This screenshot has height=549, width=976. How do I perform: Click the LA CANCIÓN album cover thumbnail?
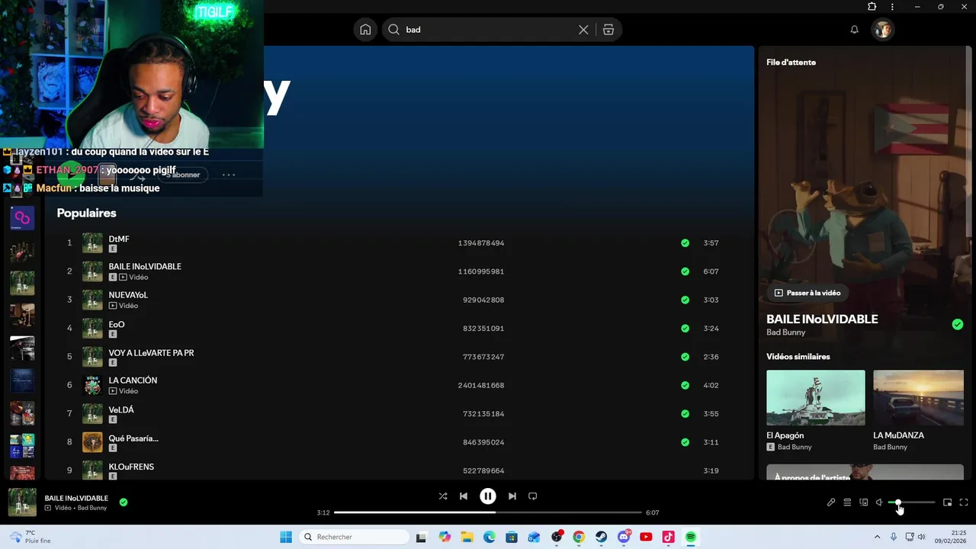pos(92,385)
